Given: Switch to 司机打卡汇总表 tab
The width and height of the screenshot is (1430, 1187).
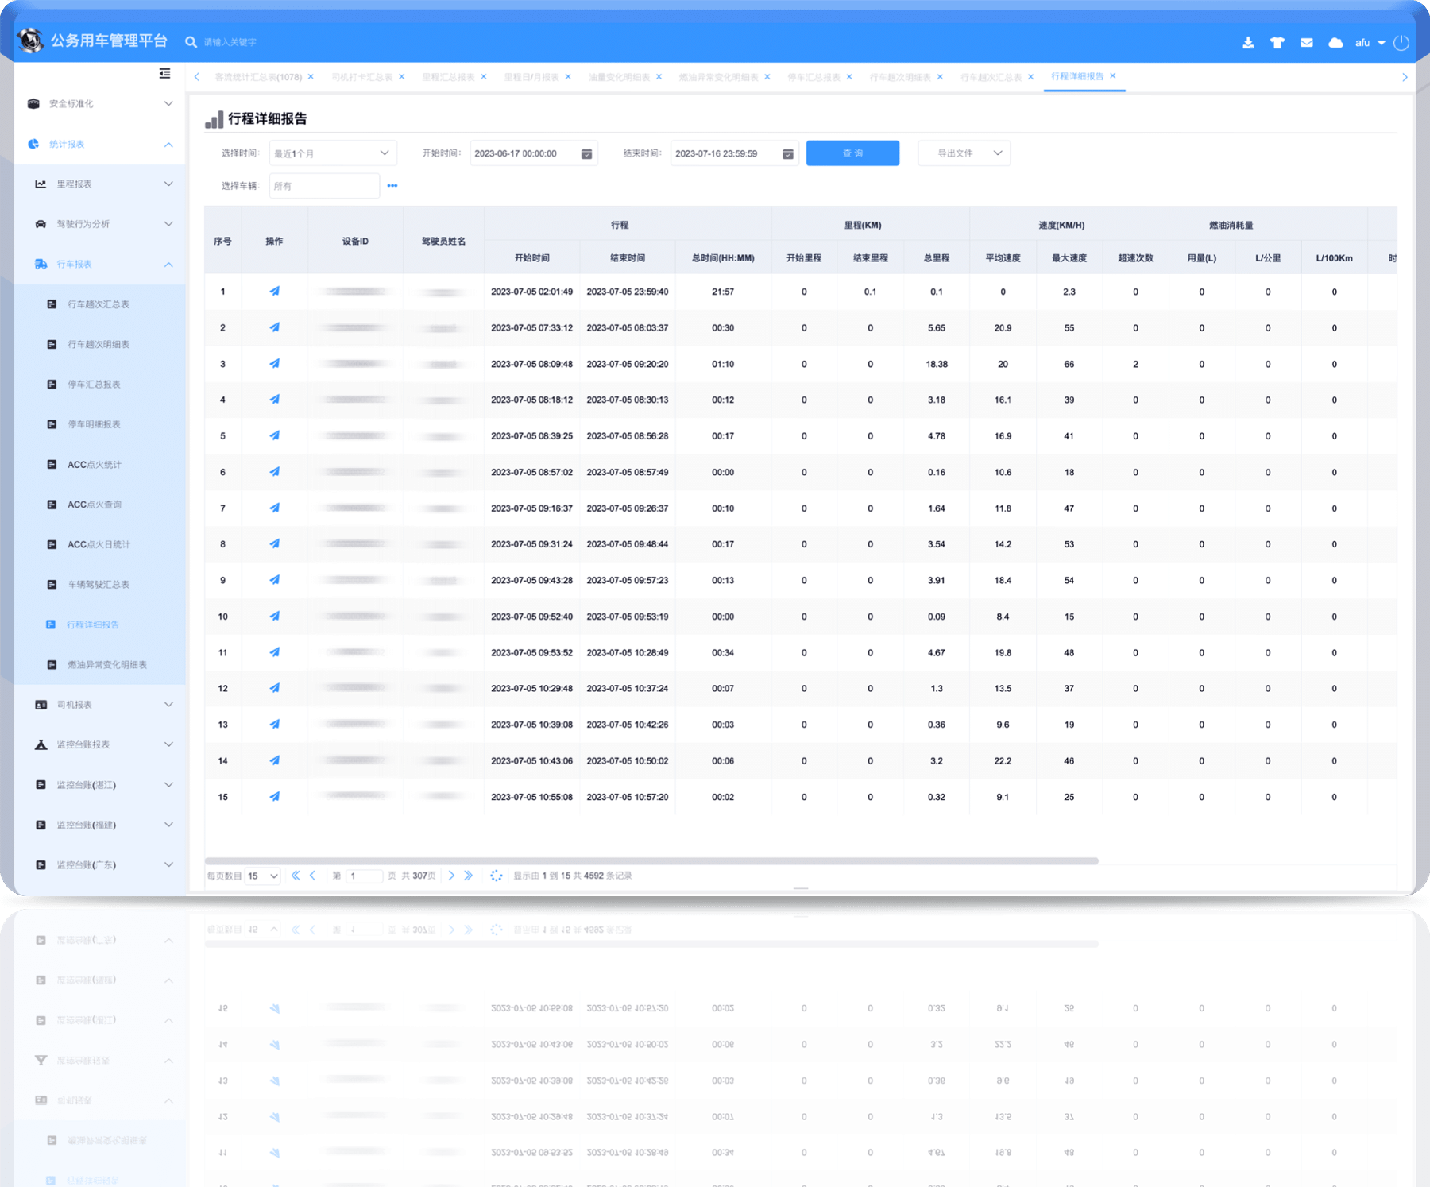Looking at the screenshot, I should coord(361,77).
